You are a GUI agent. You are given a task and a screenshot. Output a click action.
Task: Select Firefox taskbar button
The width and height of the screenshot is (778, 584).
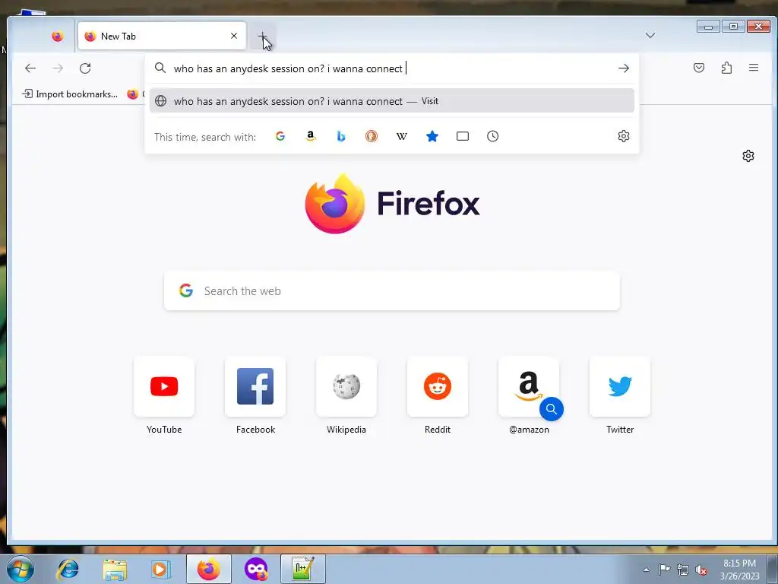click(209, 569)
